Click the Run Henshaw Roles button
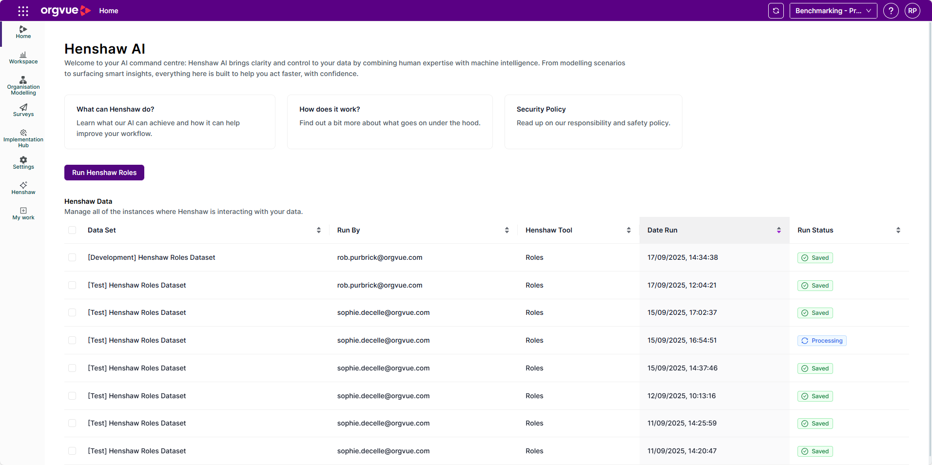Screen dimensions: 932x465 pyautogui.click(x=104, y=173)
